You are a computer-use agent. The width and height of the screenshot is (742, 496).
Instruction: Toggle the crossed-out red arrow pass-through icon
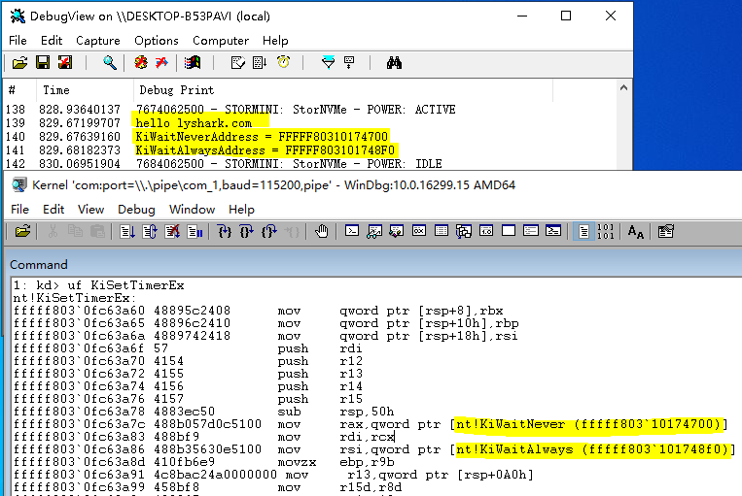pyautogui.click(x=161, y=62)
